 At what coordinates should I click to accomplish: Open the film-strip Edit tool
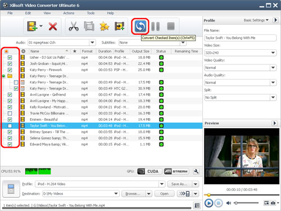89,26
